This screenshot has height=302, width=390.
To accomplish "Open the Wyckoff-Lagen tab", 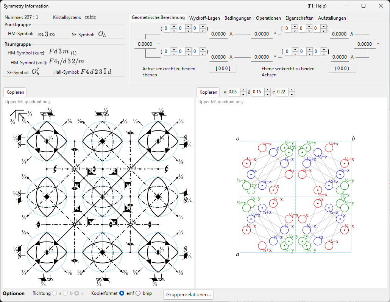I will (204, 18).
